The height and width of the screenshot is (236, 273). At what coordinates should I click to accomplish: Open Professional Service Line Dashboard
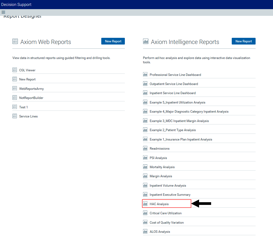click(175, 75)
